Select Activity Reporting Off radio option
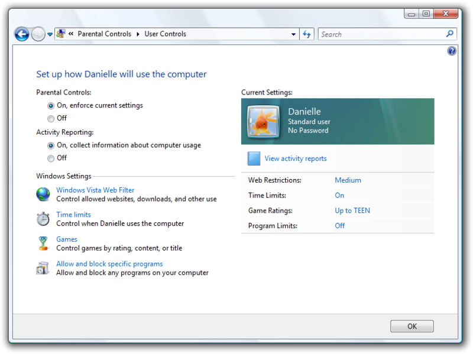 pyautogui.click(x=51, y=158)
